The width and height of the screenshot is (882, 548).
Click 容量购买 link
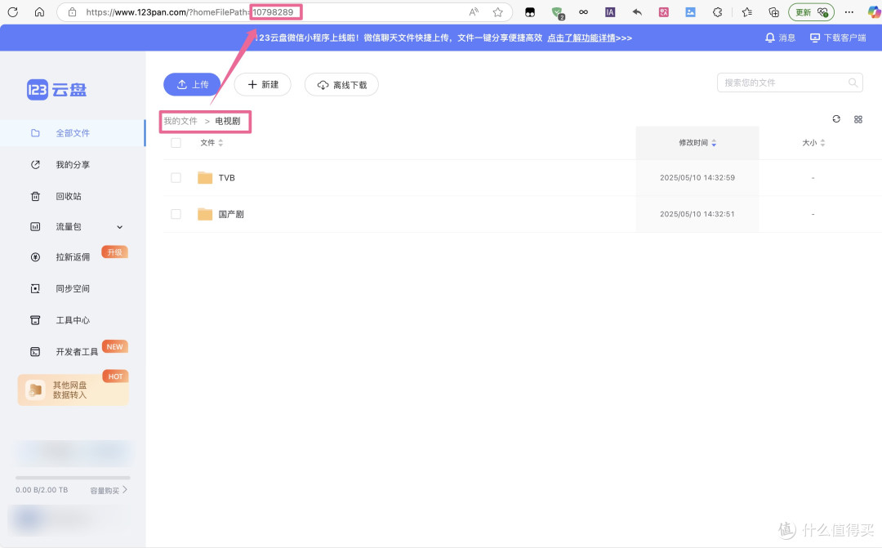point(109,490)
